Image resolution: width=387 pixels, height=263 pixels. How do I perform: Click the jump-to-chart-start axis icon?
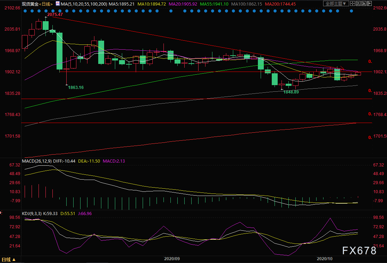[x=358, y=3]
